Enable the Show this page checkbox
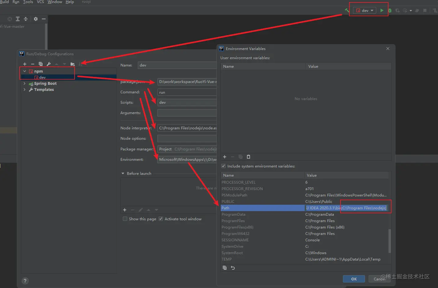 coord(125,219)
